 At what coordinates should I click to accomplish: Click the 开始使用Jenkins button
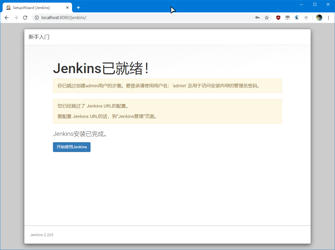(x=71, y=147)
